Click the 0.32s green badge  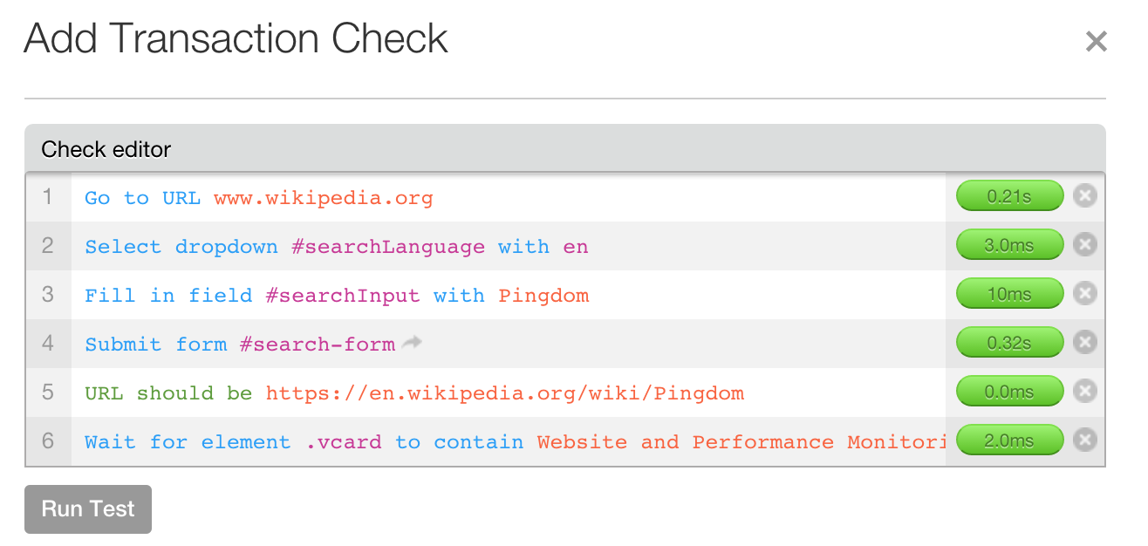click(x=1010, y=343)
